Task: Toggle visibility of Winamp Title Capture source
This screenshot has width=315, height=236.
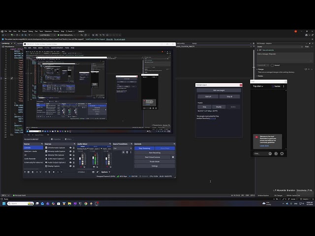Action: coord(70,155)
